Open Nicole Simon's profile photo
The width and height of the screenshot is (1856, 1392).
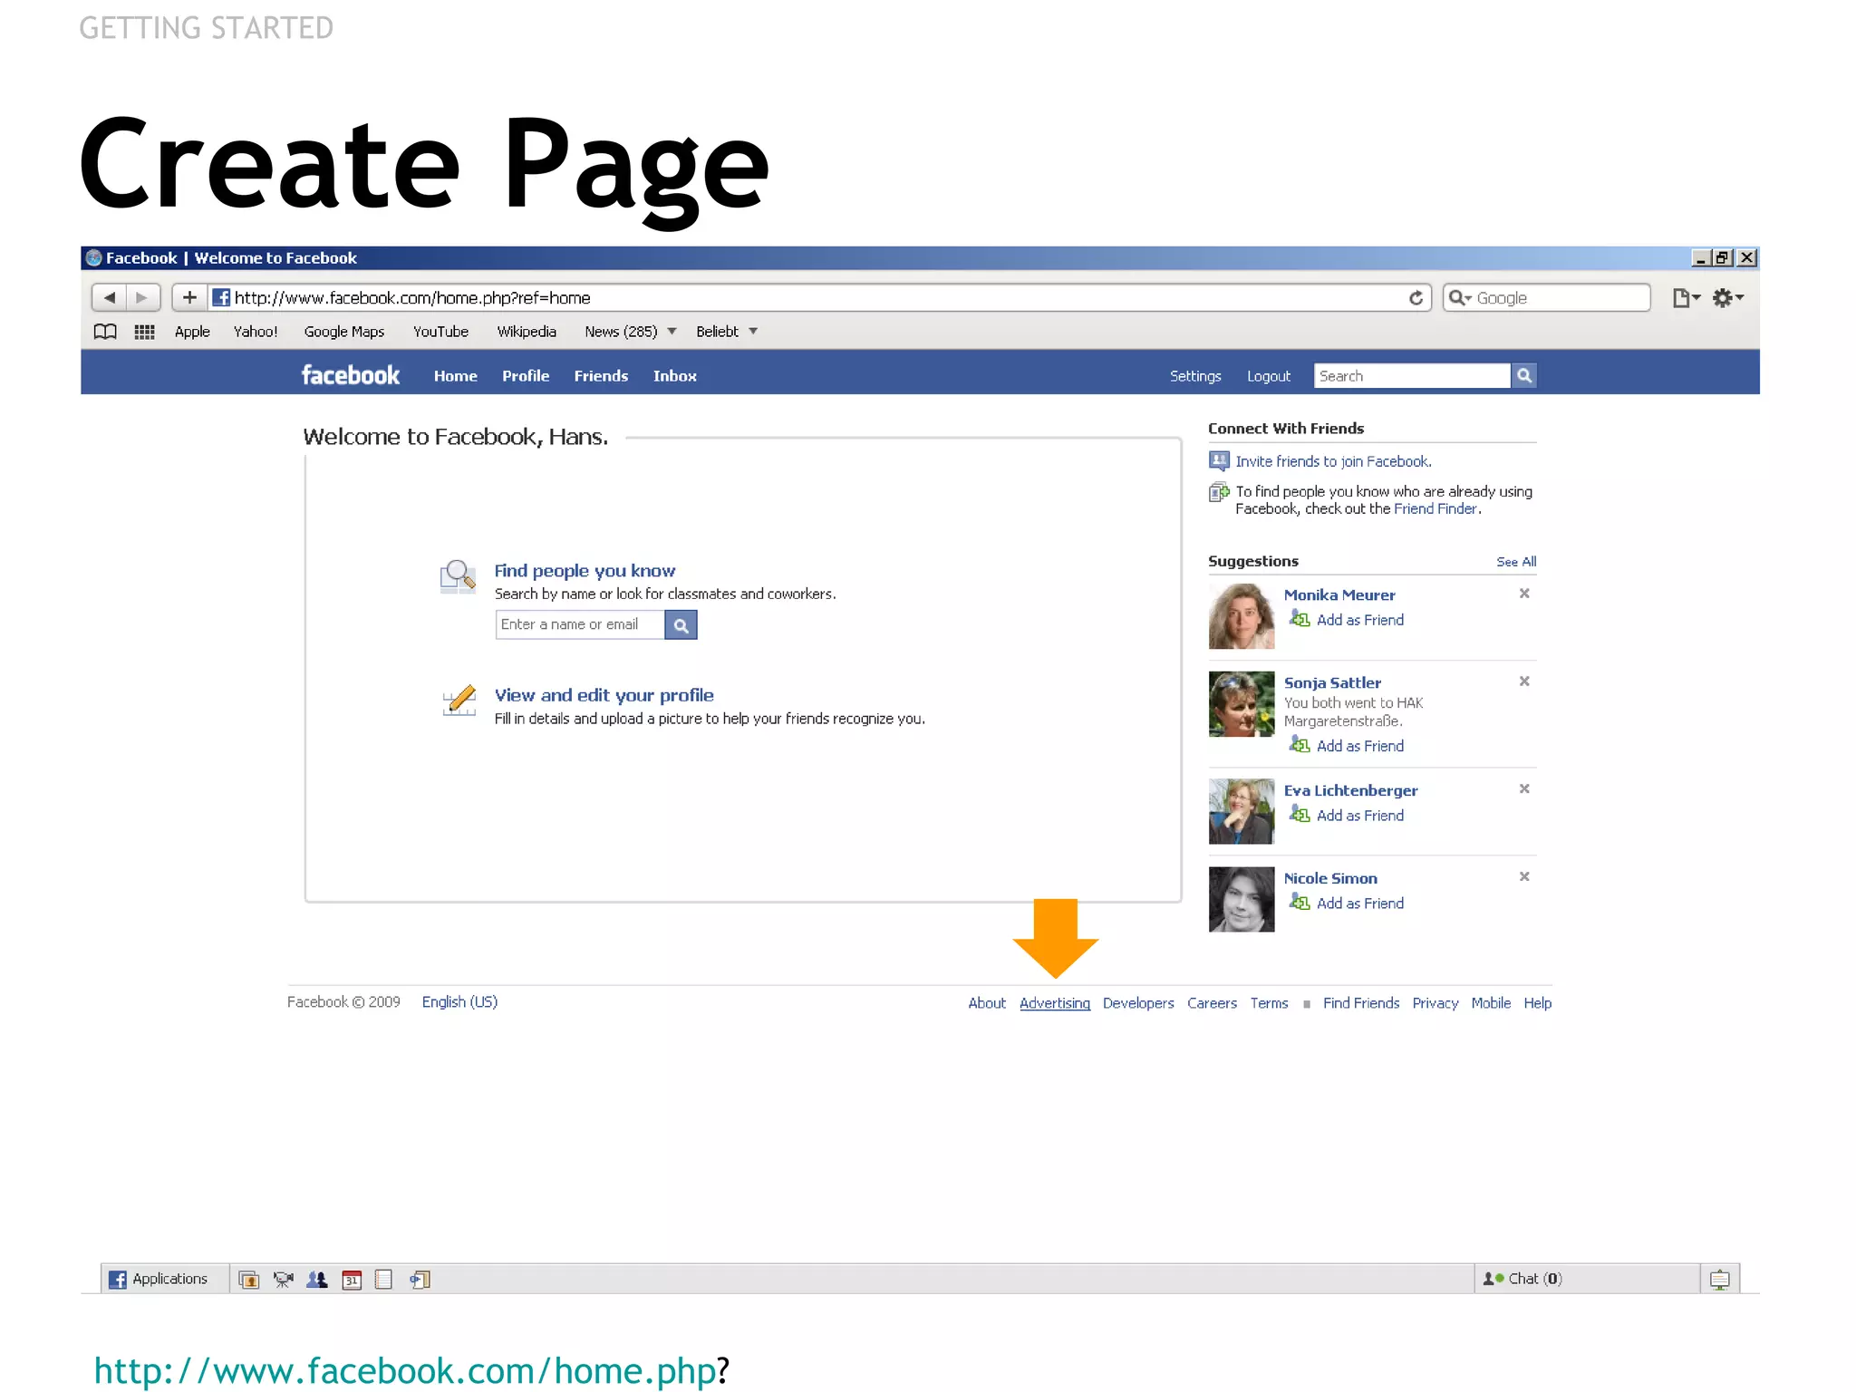(x=1242, y=899)
